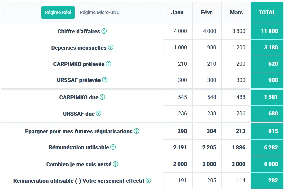Edit January Combien je me suis versé value
This screenshot has height=189, width=285.
[180, 164]
